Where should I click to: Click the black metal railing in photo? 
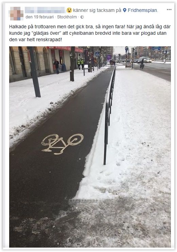(x=110, y=112)
